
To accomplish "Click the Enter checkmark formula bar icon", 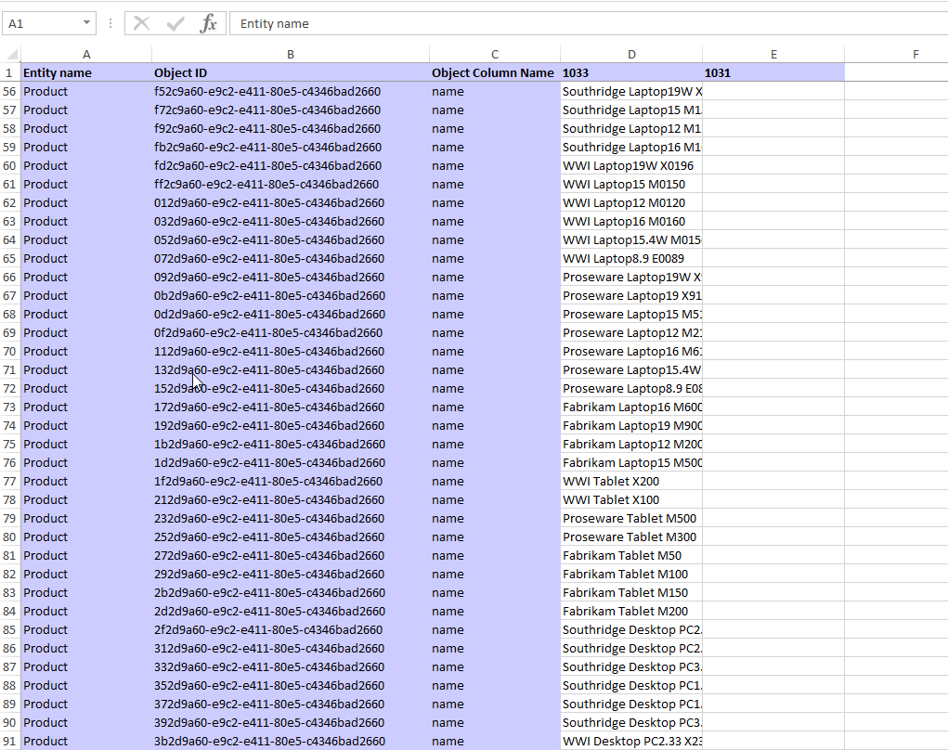I will 175,23.
